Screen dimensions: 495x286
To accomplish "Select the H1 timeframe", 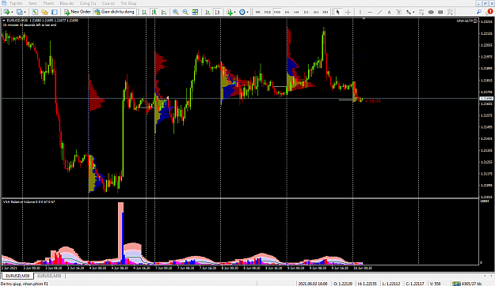I will coord(287,12).
